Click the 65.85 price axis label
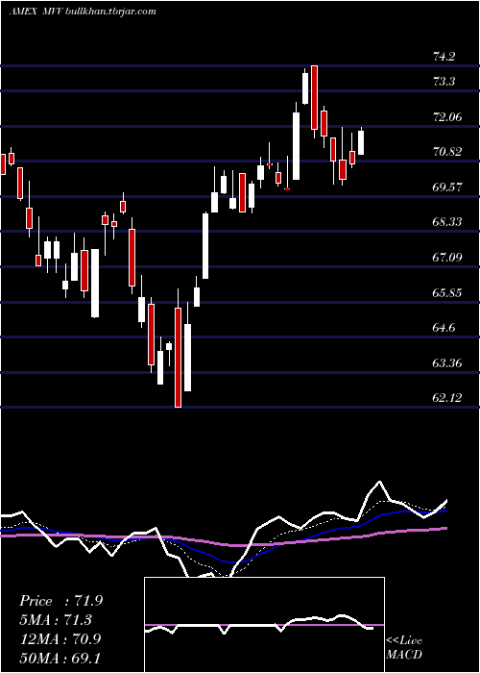 click(448, 293)
